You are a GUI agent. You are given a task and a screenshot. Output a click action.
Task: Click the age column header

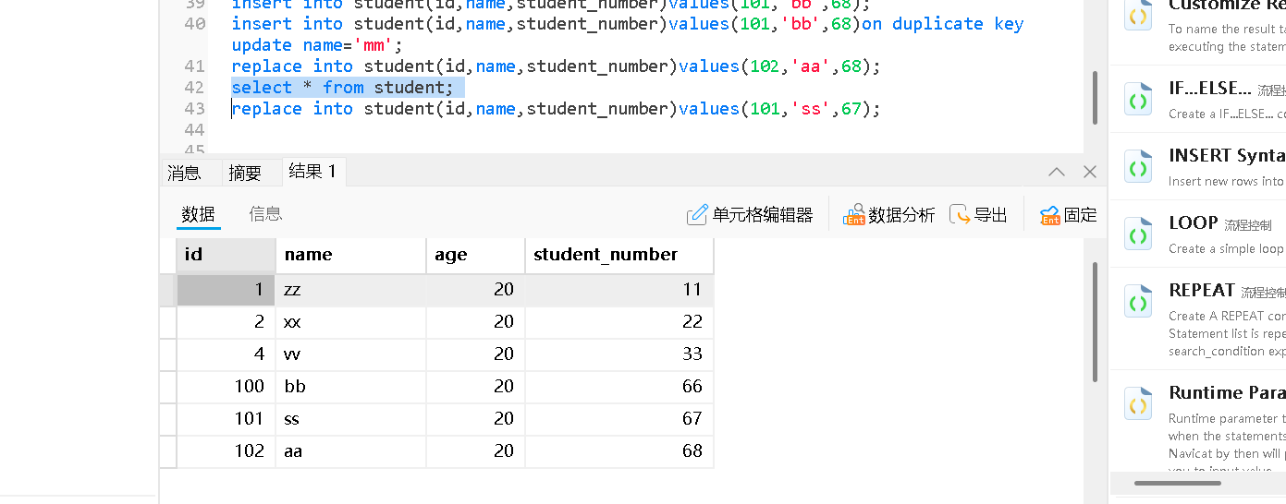pos(475,255)
